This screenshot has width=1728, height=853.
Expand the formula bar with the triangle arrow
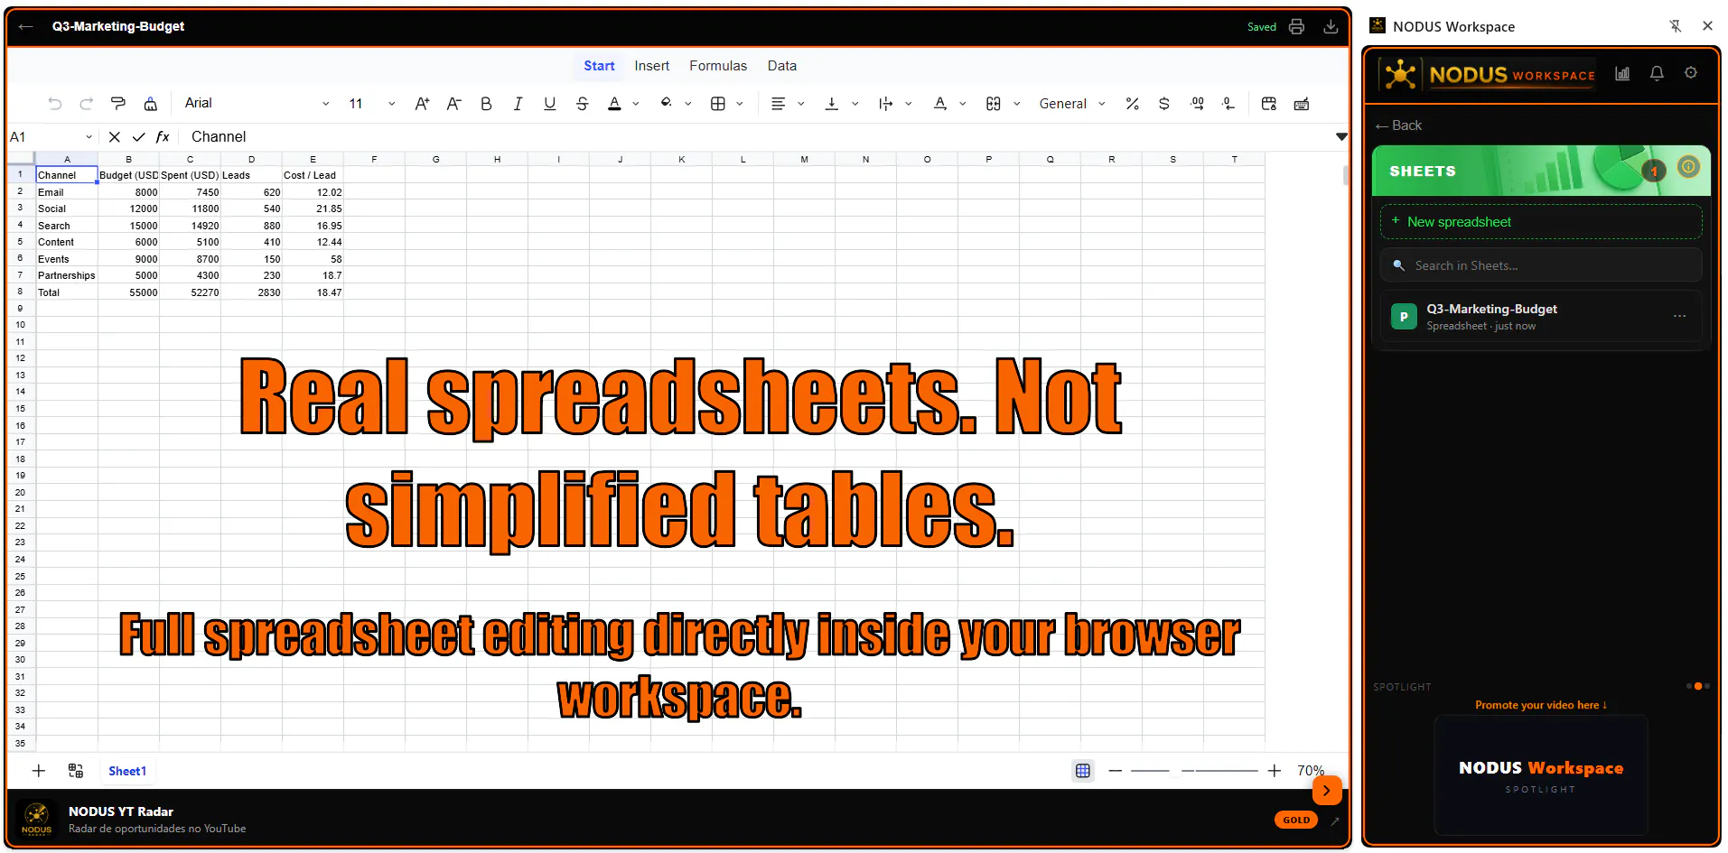(x=1341, y=137)
